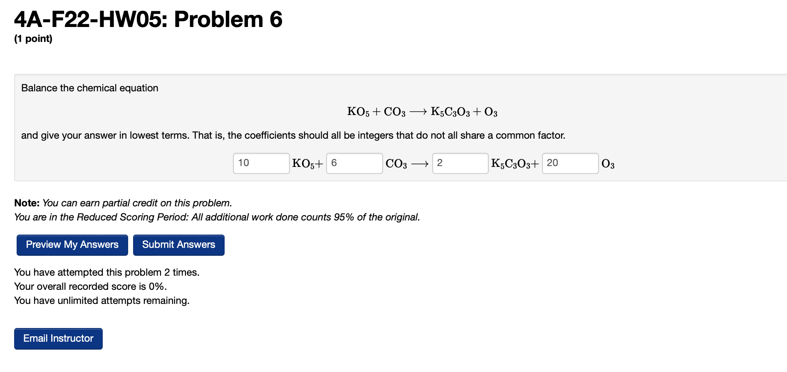This screenshot has height=372, width=787.
Task: Click the displayed chemical equation
Action: coord(422,111)
